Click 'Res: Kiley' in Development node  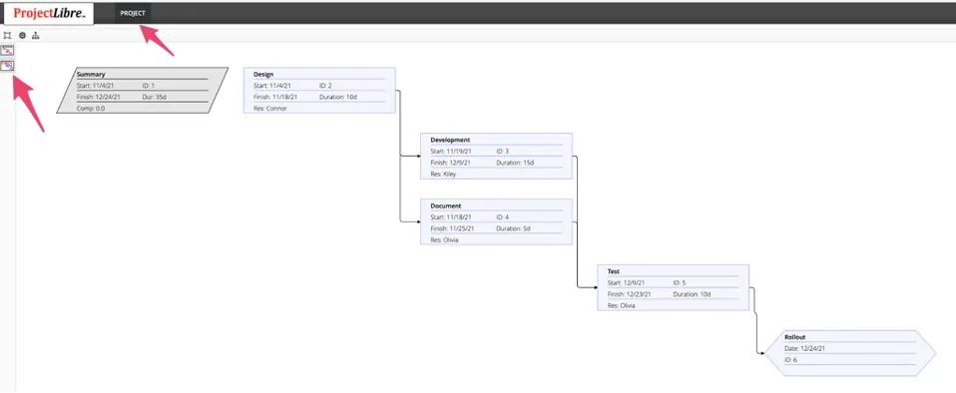click(x=443, y=175)
